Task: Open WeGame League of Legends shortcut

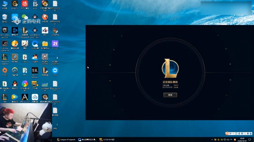Action: pos(25,32)
